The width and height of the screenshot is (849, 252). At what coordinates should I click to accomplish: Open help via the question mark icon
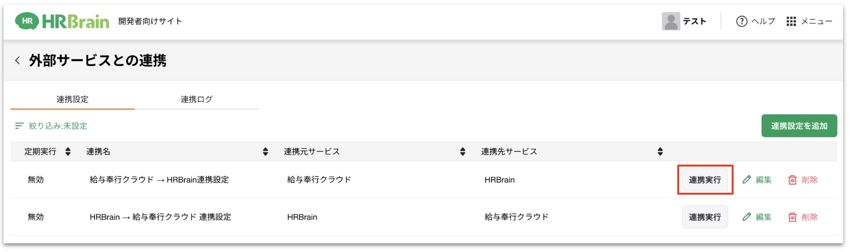coord(741,21)
